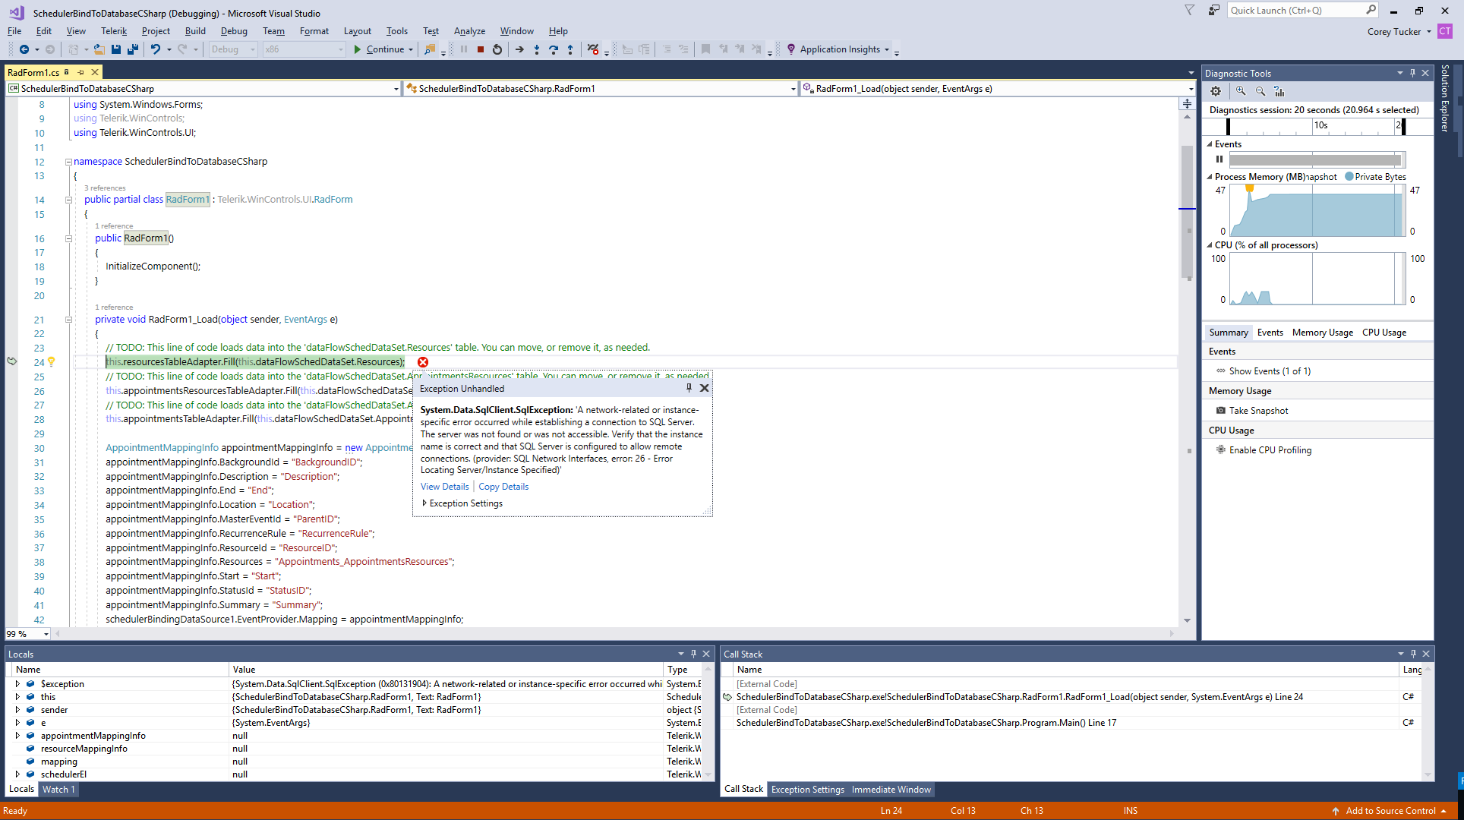
Task: Open the Debug menu
Action: click(x=234, y=31)
